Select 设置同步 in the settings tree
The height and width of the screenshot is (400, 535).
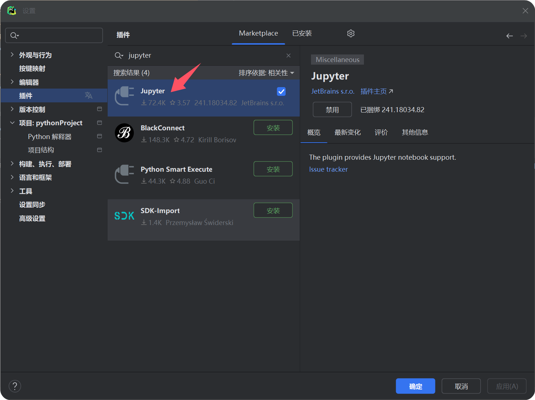32,205
